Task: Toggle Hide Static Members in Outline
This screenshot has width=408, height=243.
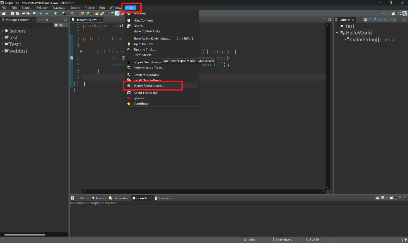Action: [380, 20]
